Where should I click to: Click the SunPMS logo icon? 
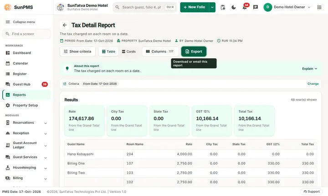pos(8,7)
